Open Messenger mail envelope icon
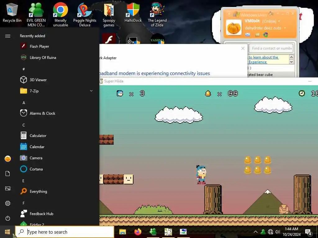 click(x=248, y=35)
